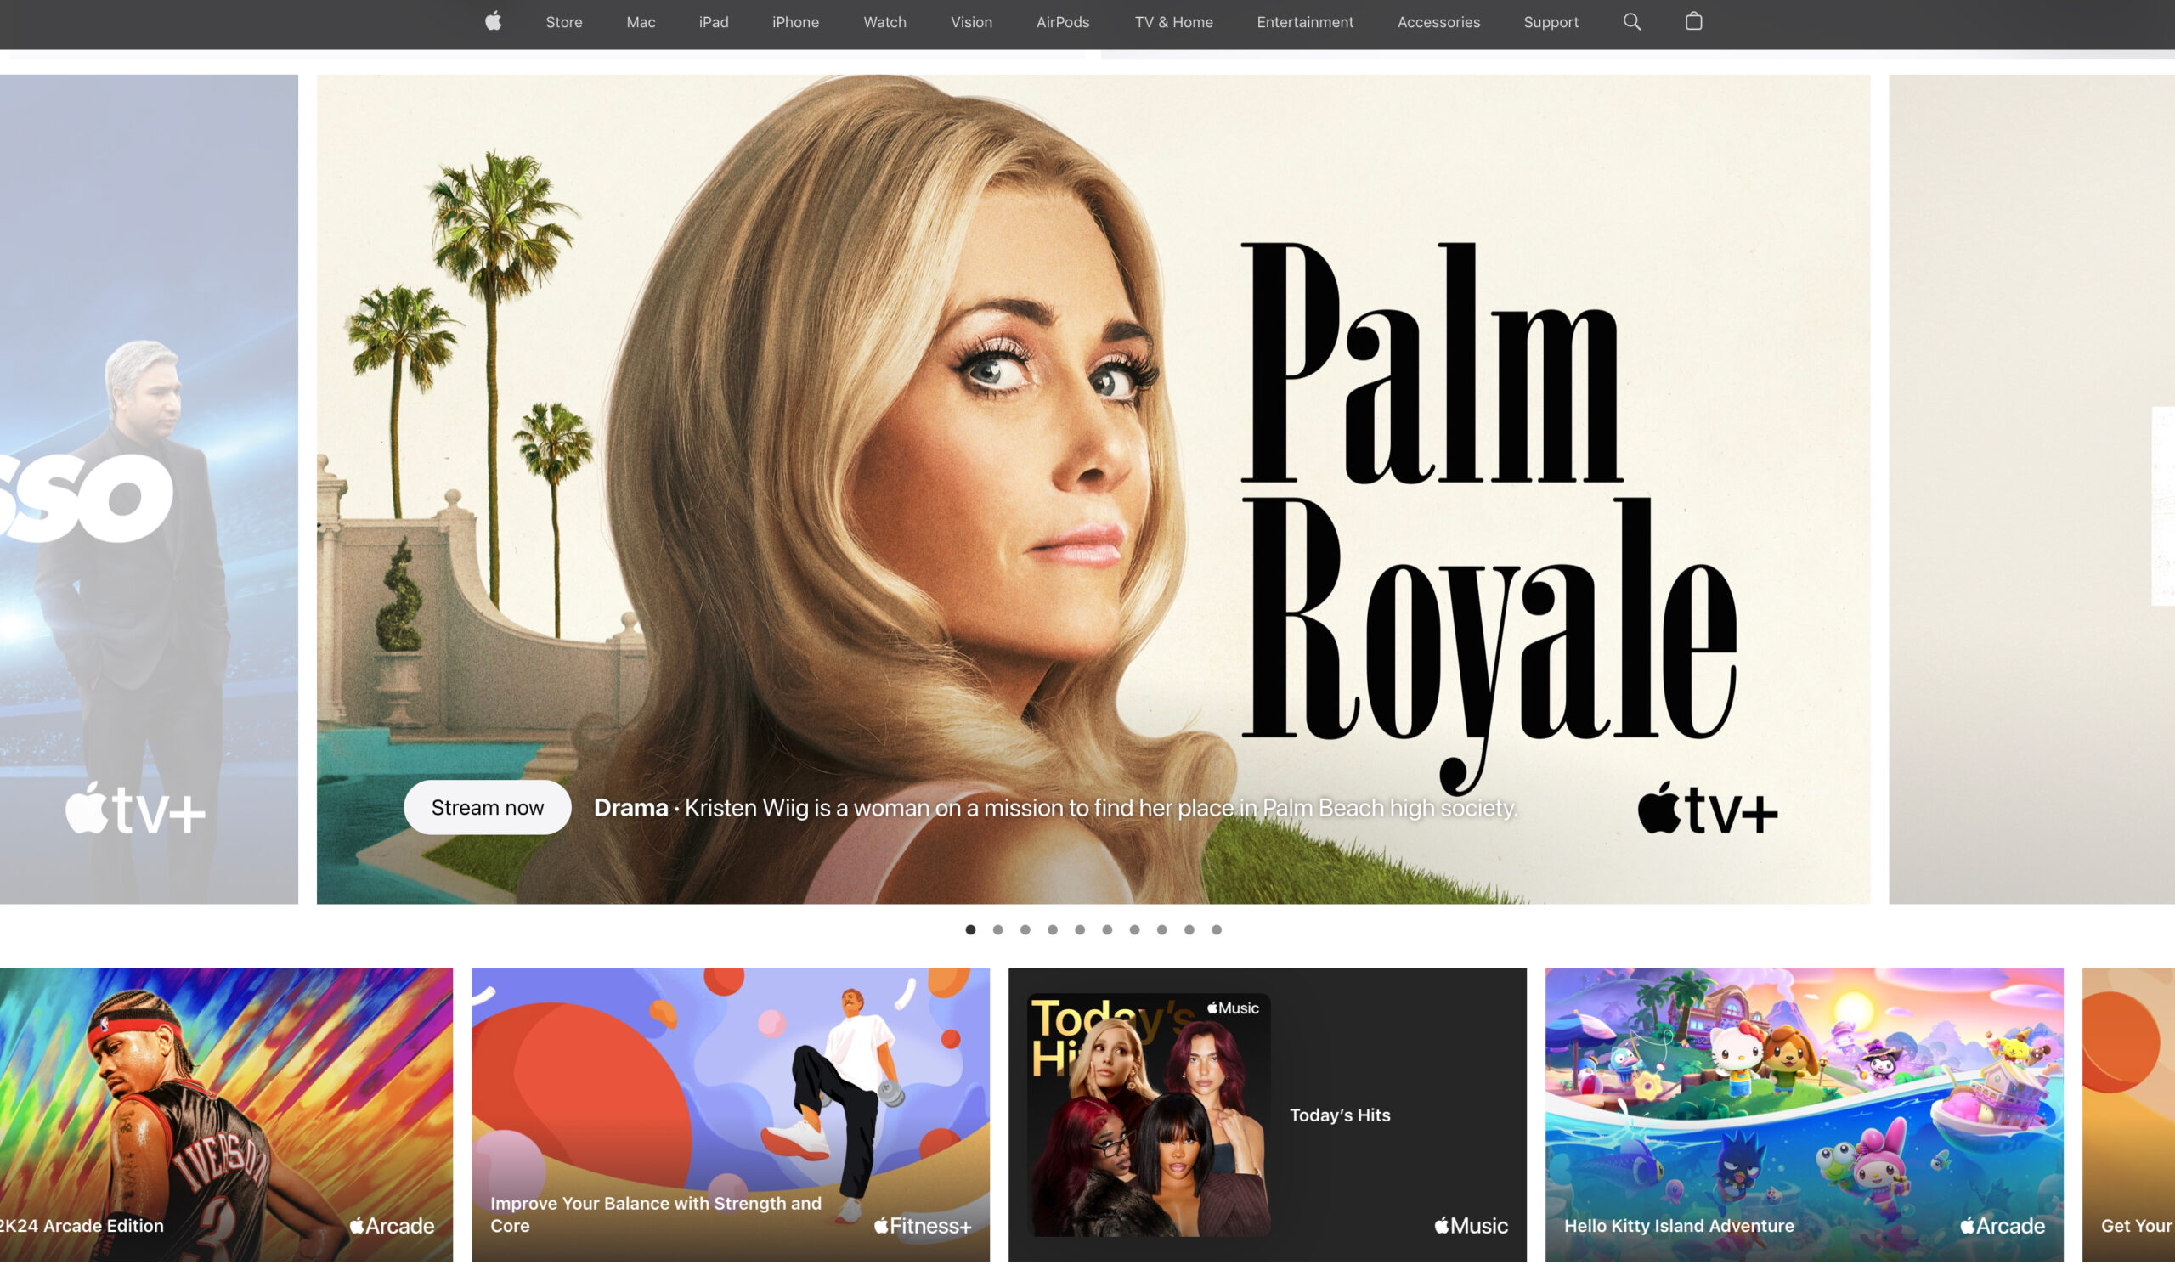This screenshot has height=1276, width=2175.
Task: Open the Store menu
Action: pos(563,22)
